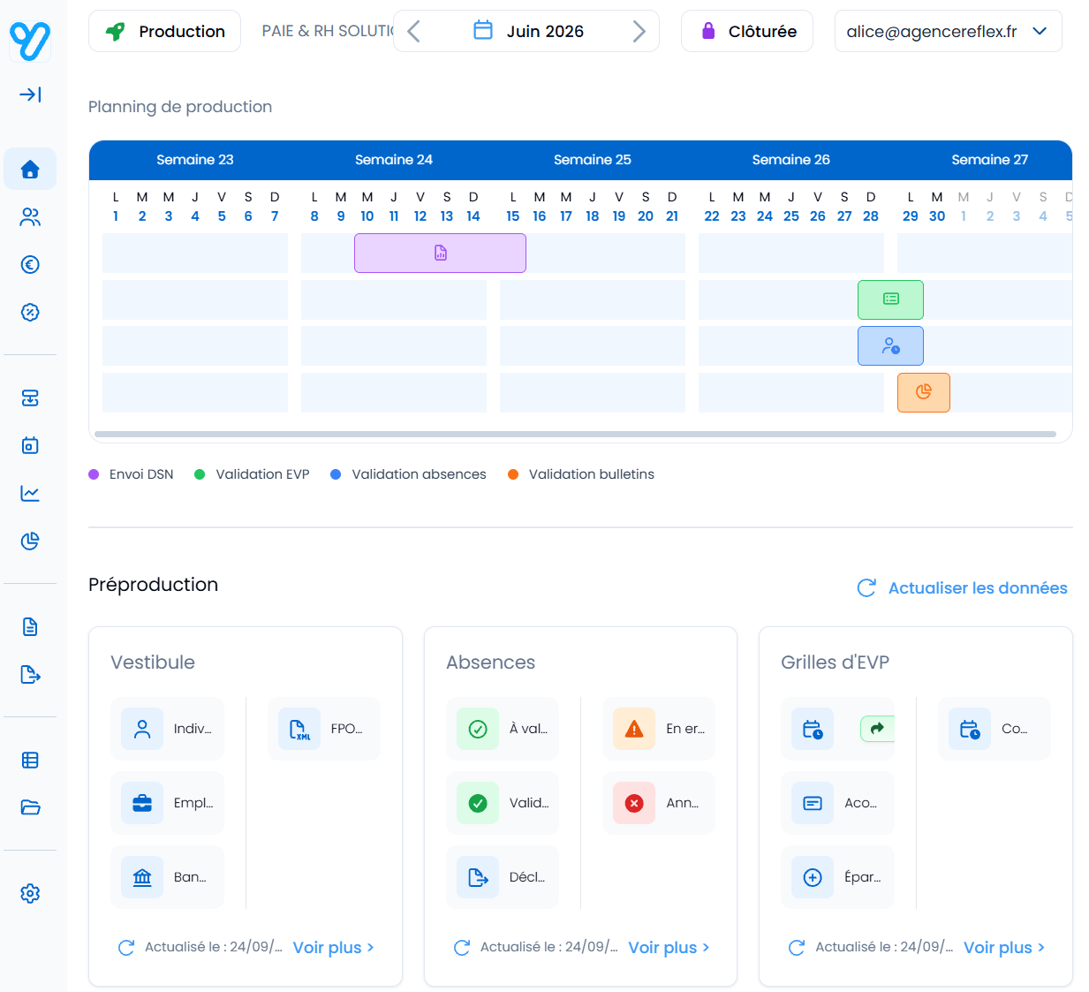This screenshot has height=992, width=1089.
Task: Click the share arrow badge in Grilles d'EVP
Action: [877, 729]
